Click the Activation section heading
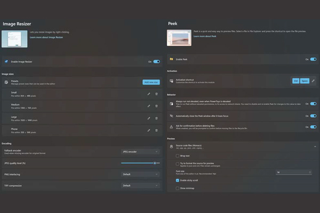This screenshot has height=213, width=320. (172, 71)
